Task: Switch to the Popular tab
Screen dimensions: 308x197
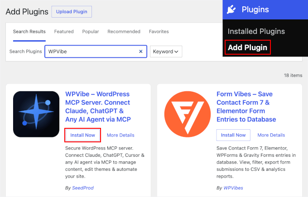Action: click(90, 32)
